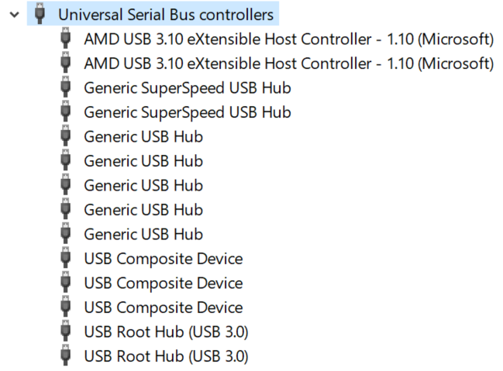Click the first Generic SuperSpeed USB Hub icon
The height and width of the screenshot is (371, 503).
point(66,88)
